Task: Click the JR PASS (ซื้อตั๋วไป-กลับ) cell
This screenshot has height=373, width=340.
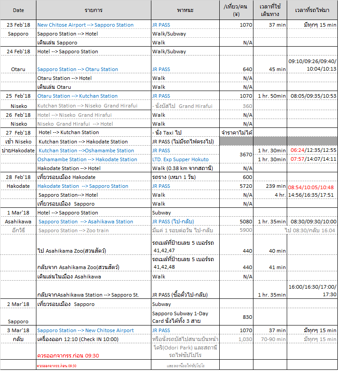Action: click(185, 290)
